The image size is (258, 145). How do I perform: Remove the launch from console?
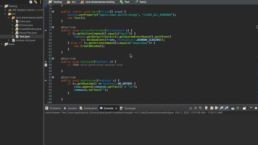coord(196,108)
